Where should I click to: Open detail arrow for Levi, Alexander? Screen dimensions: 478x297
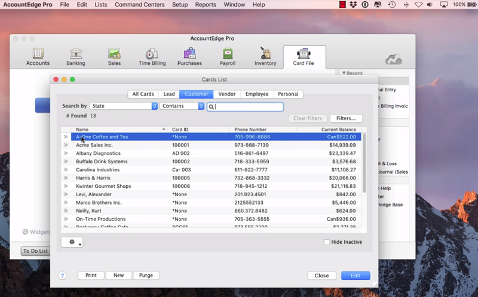(66, 194)
